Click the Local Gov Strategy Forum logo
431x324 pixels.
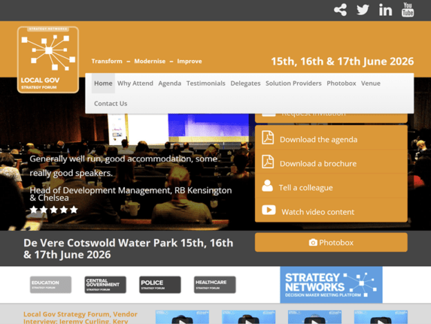coord(48,59)
